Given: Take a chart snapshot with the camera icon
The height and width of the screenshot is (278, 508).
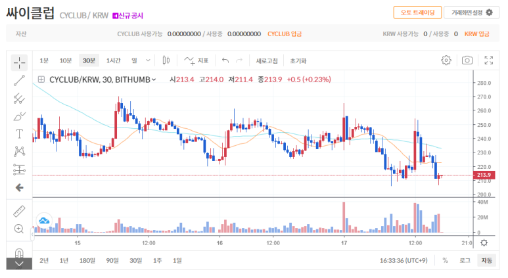Looking at the screenshot, I should pyautogui.click(x=467, y=60).
